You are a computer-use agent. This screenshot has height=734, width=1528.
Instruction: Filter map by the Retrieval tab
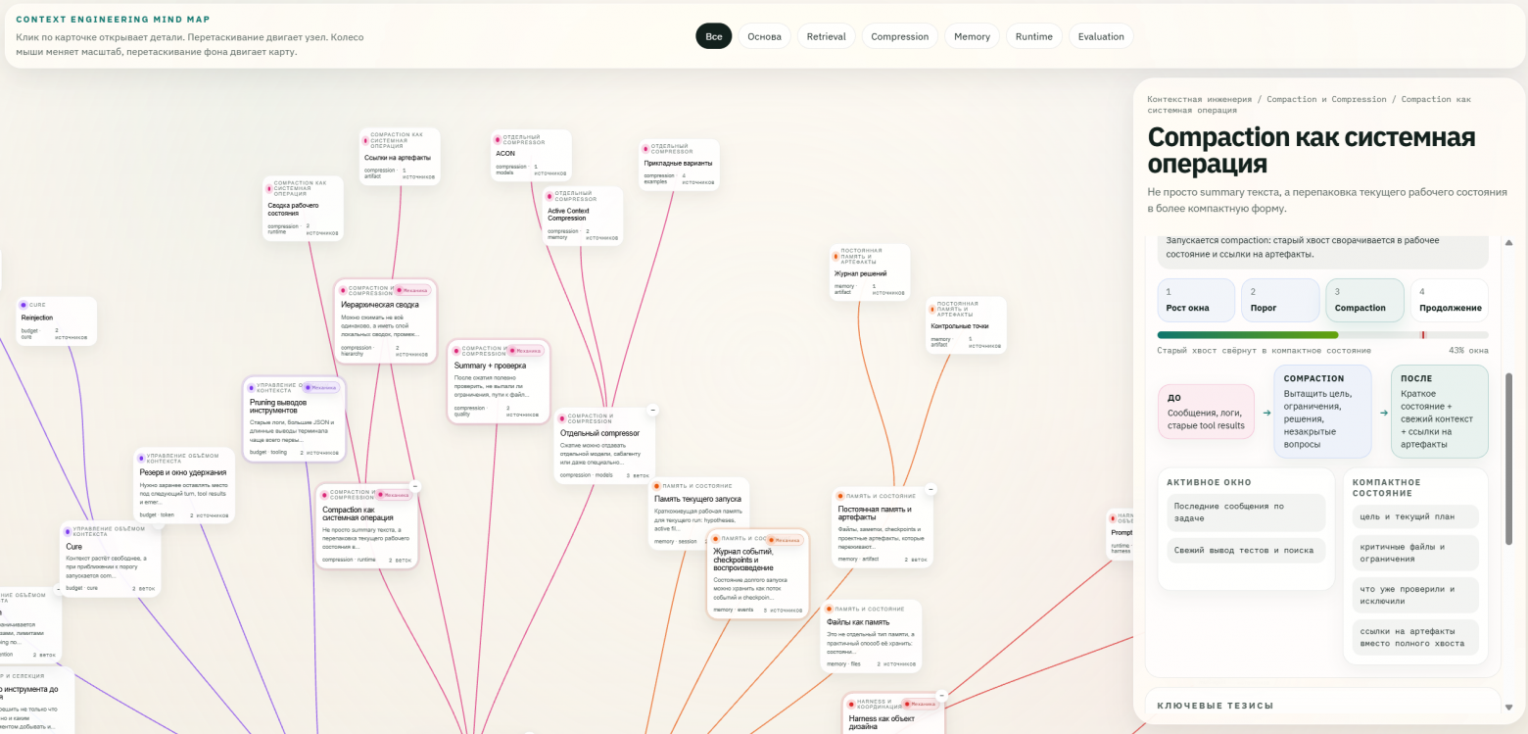826,36
